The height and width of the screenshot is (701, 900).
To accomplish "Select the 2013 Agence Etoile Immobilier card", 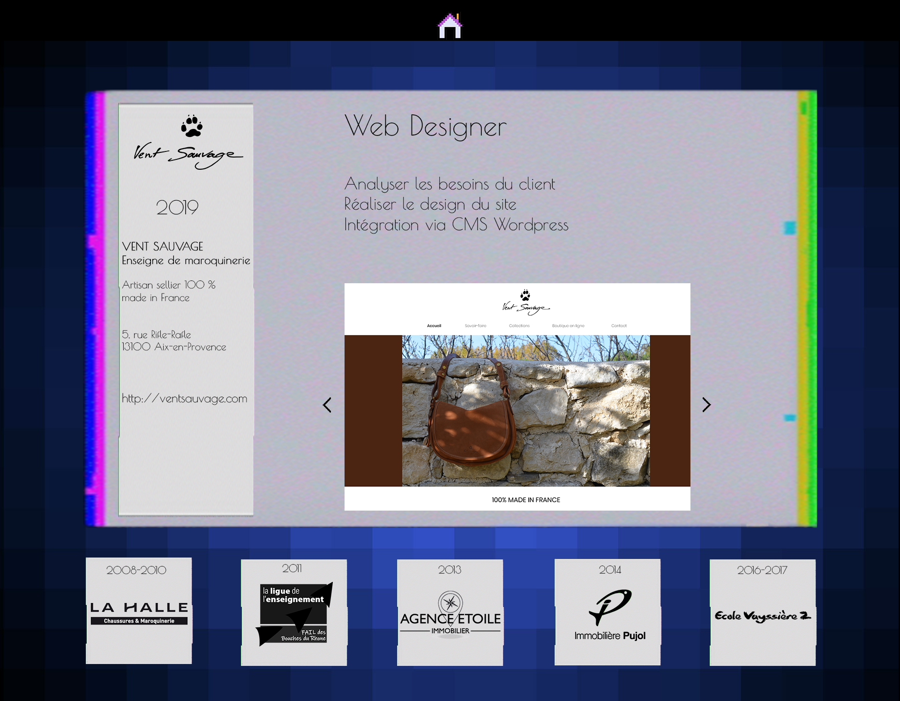I will (x=450, y=612).
